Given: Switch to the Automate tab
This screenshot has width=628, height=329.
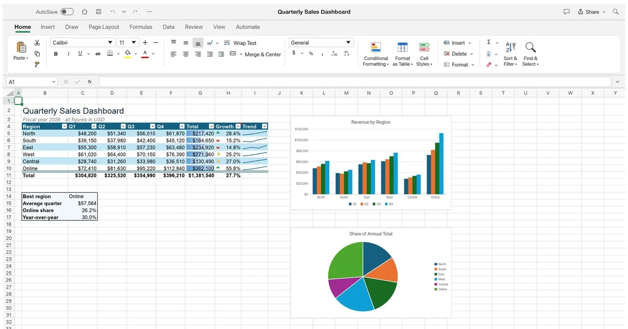Looking at the screenshot, I should click(x=248, y=27).
